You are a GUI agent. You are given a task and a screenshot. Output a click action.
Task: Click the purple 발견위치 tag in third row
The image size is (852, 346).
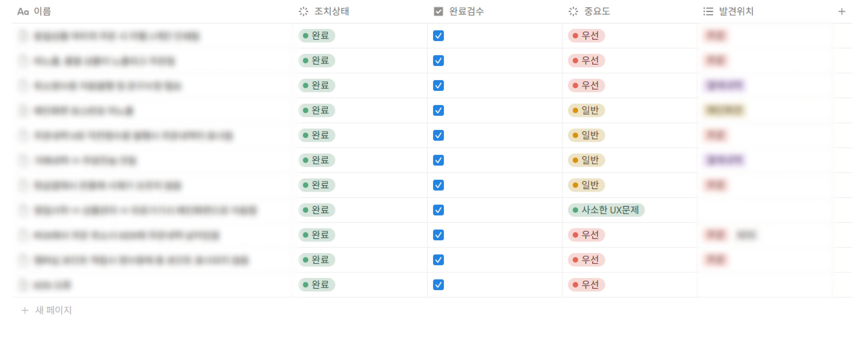[725, 85]
